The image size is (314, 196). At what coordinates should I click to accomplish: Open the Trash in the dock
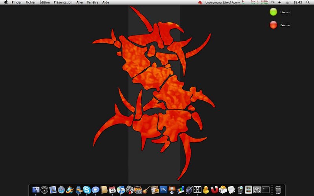278,190
